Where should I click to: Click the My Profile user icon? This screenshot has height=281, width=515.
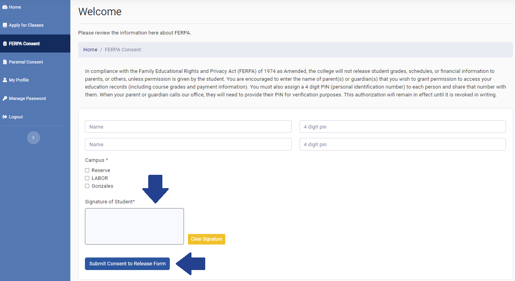[x=5, y=80]
